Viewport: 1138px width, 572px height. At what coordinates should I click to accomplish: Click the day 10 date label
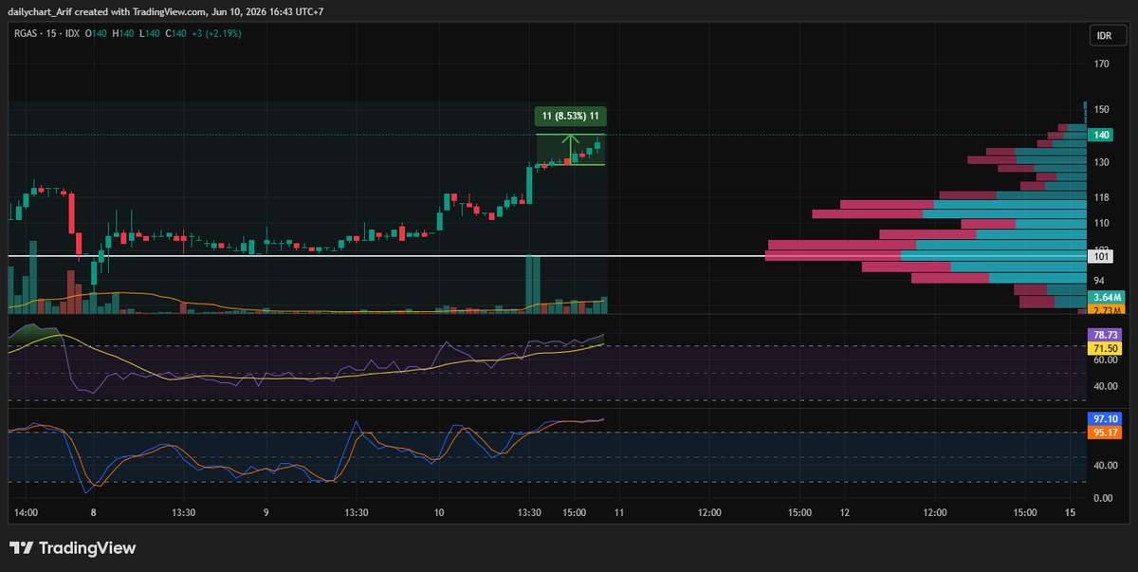(440, 513)
